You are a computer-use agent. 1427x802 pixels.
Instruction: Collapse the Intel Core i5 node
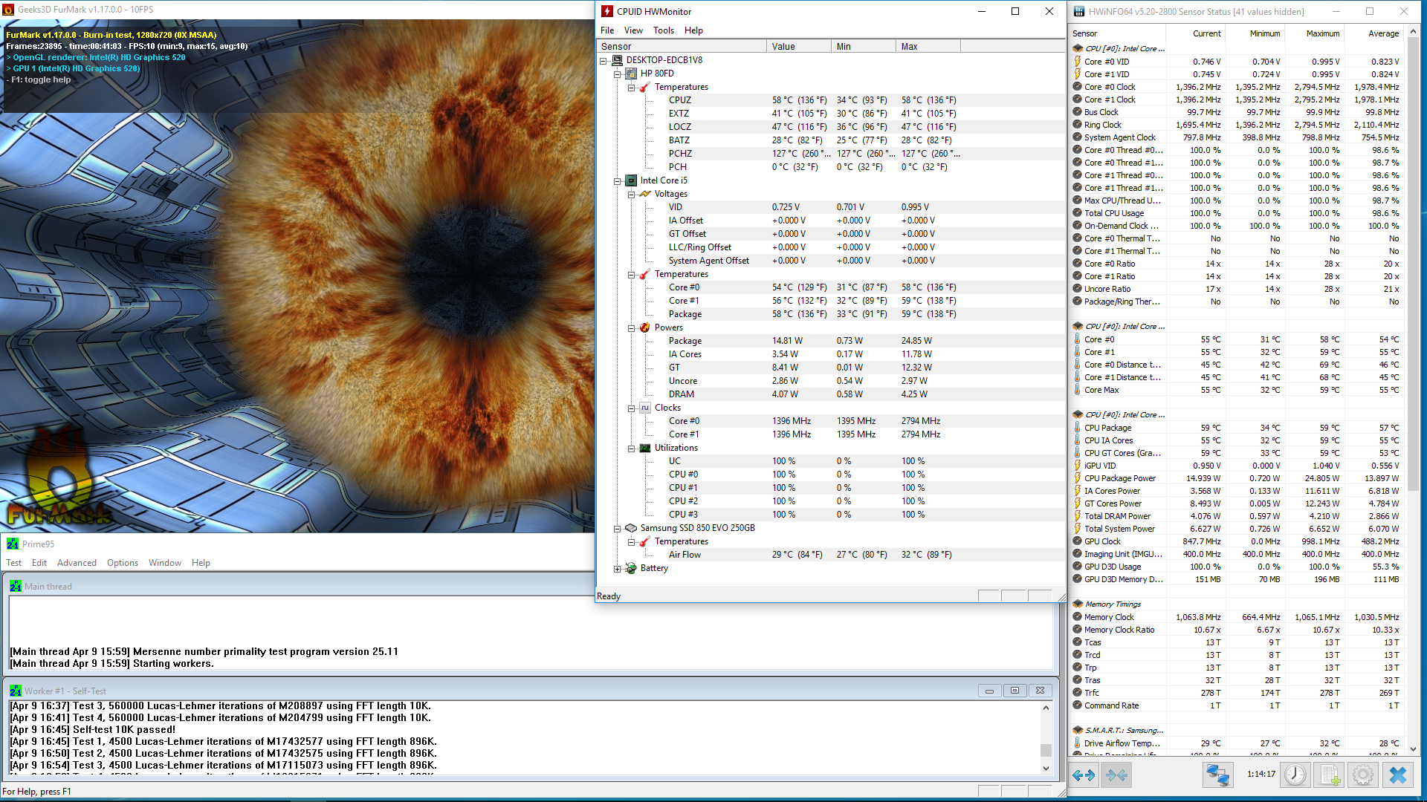(617, 181)
